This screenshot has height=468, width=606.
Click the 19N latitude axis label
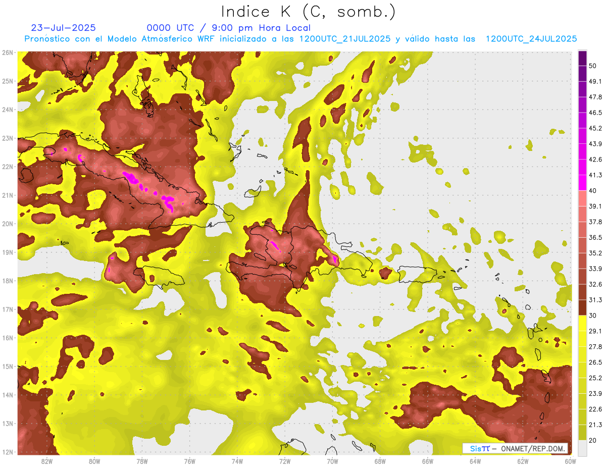[x=8, y=252]
